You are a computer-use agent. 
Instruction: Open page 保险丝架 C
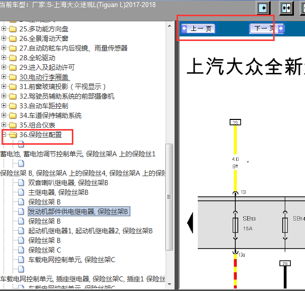[45, 250]
